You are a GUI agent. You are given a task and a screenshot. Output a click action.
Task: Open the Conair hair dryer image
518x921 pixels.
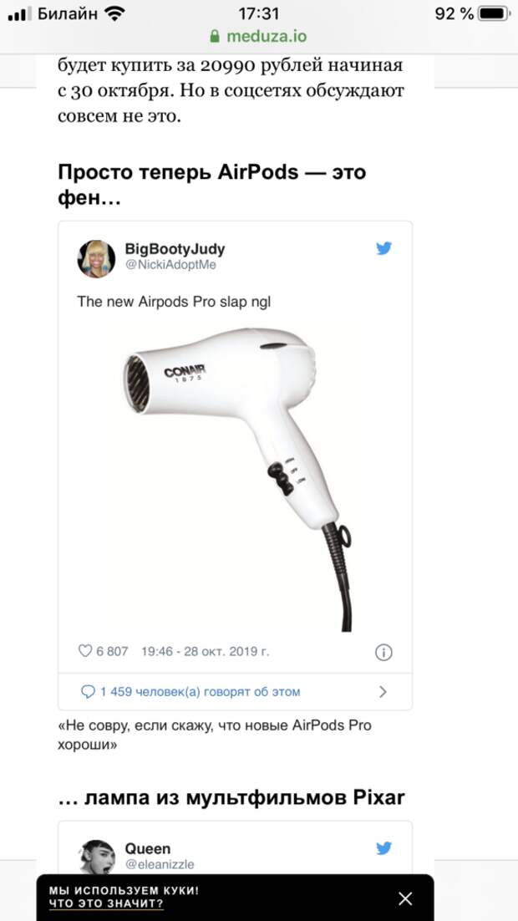pos(235,479)
